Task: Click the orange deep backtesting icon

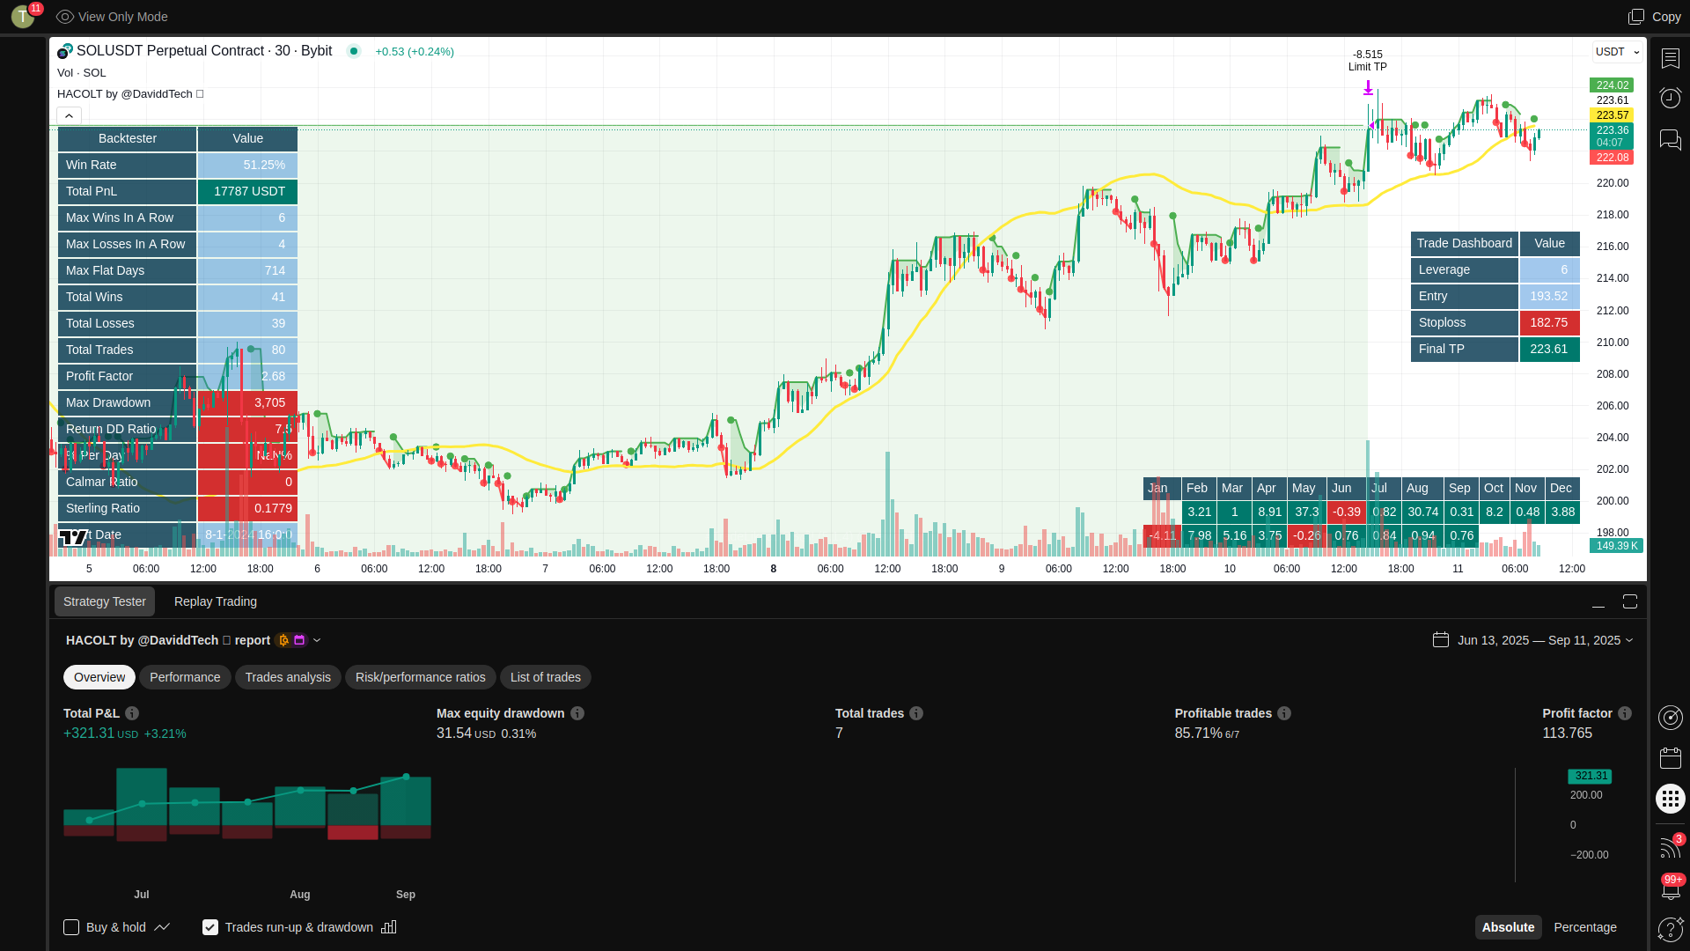Action: click(283, 640)
